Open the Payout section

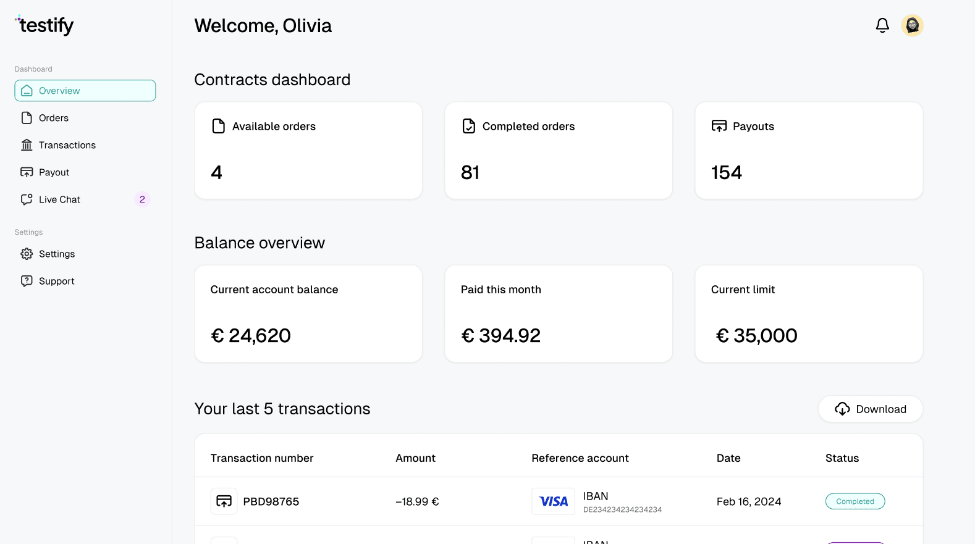pyautogui.click(x=54, y=172)
